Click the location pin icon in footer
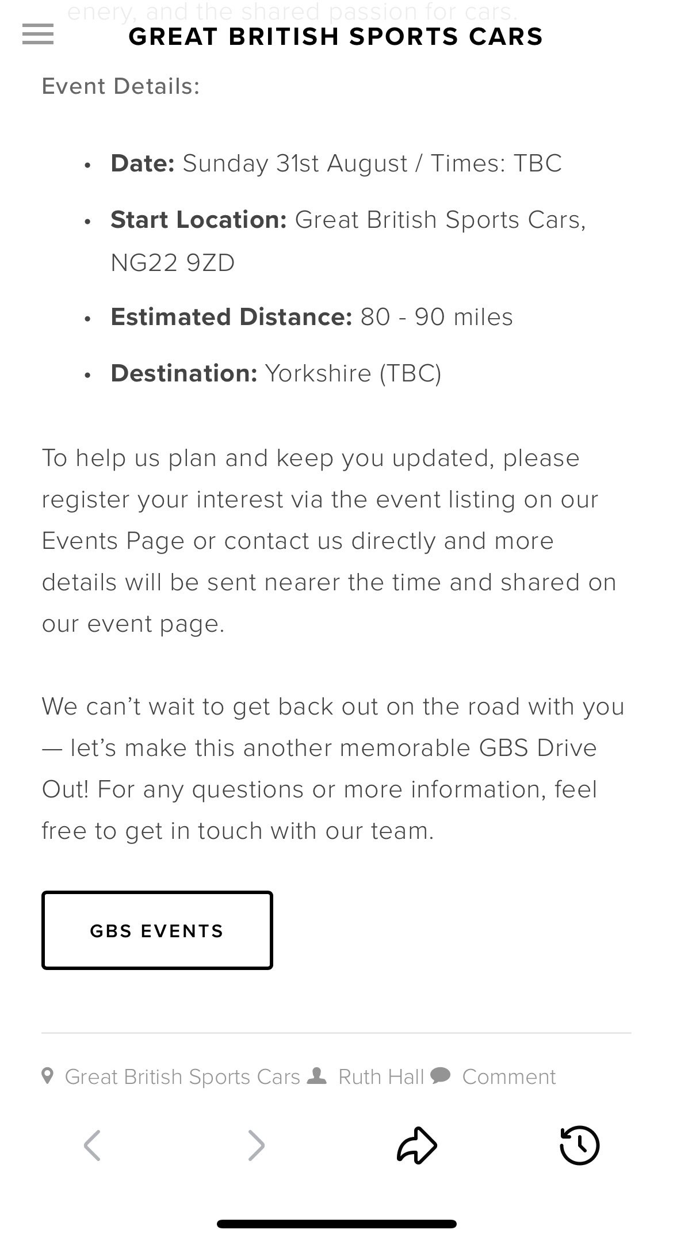This screenshot has width=673, height=1241. tap(48, 1075)
